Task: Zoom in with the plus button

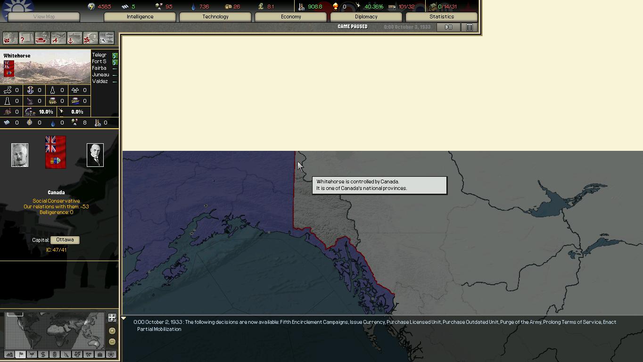Action: [112, 331]
